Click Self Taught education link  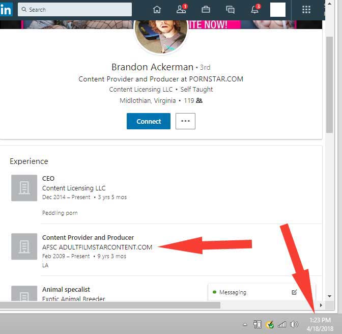(x=196, y=90)
